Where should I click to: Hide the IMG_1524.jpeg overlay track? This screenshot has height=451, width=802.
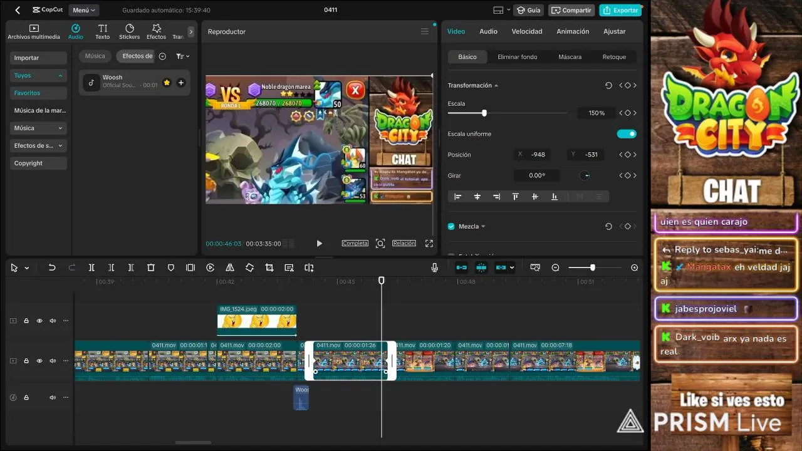pos(39,321)
